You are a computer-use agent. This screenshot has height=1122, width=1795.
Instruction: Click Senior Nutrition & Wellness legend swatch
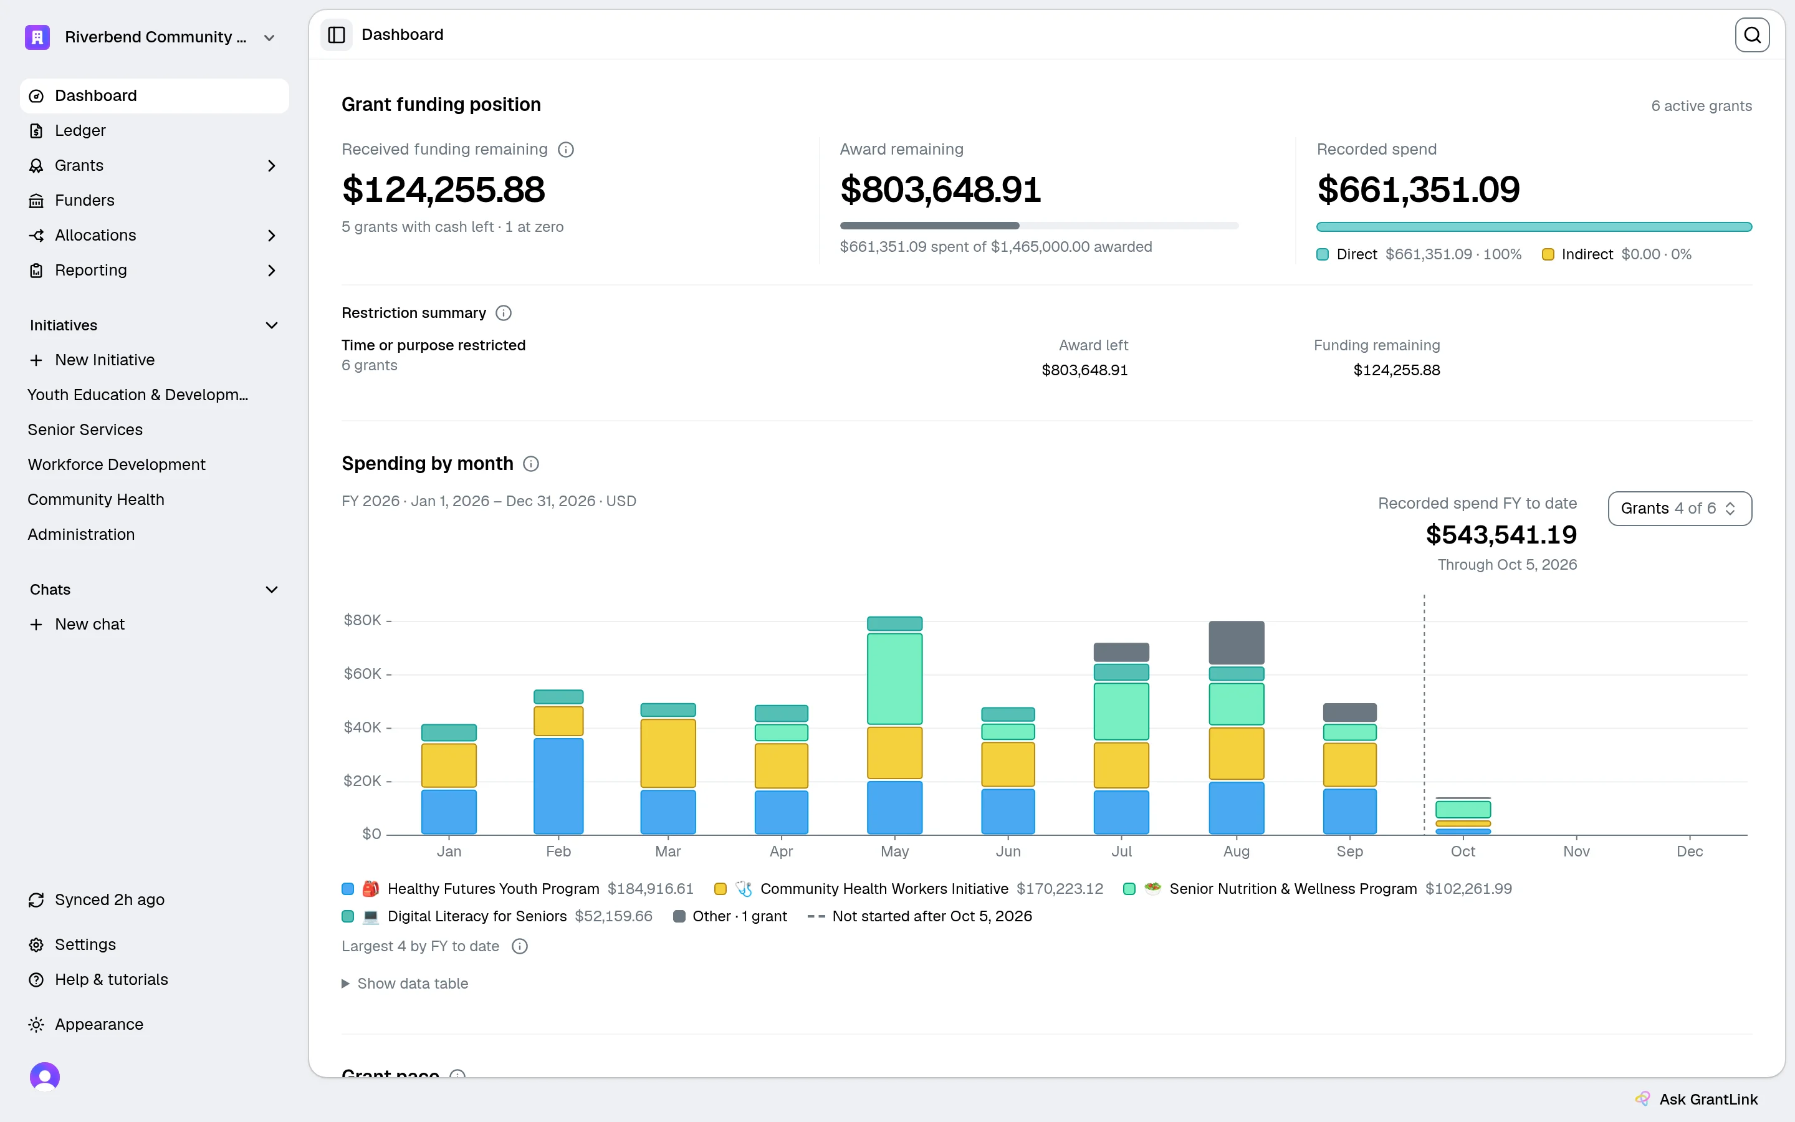pyautogui.click(x=1129, y=889)
